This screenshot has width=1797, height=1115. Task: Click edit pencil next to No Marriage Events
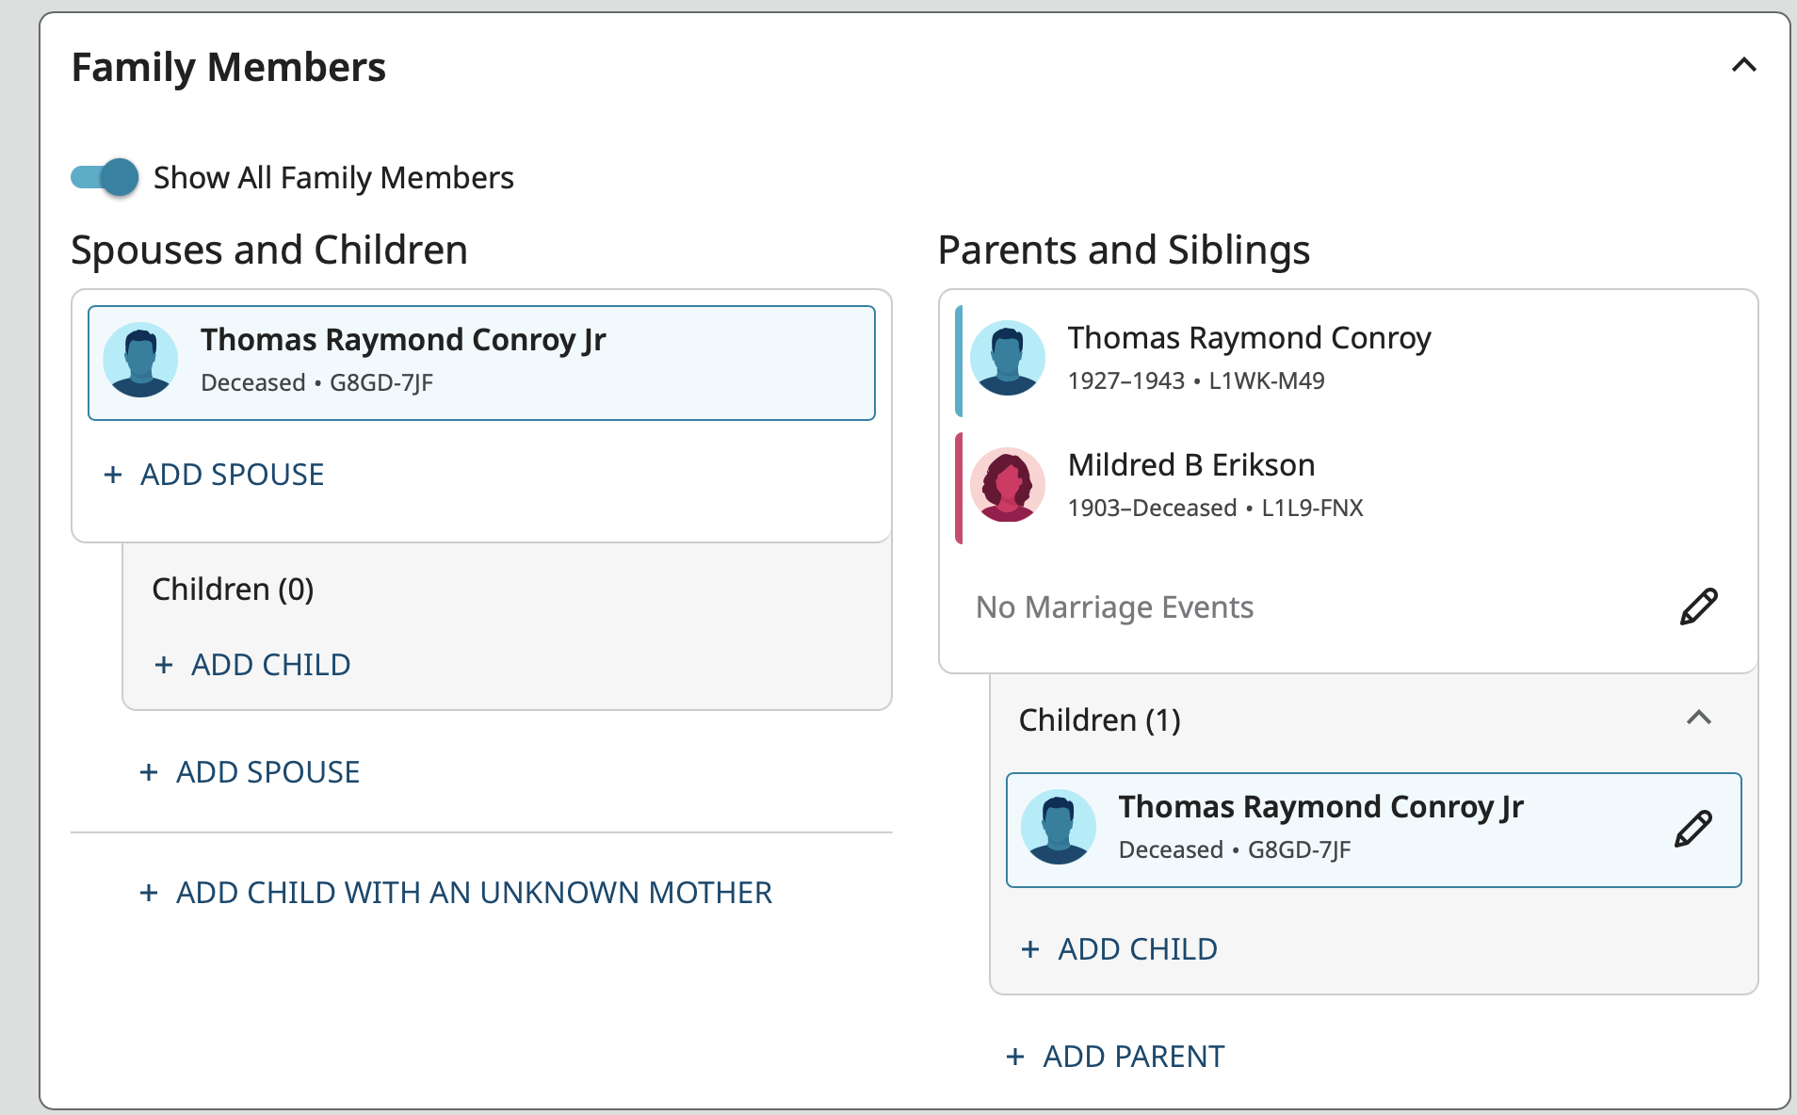pyautogui.click(x=1698, y=607)
